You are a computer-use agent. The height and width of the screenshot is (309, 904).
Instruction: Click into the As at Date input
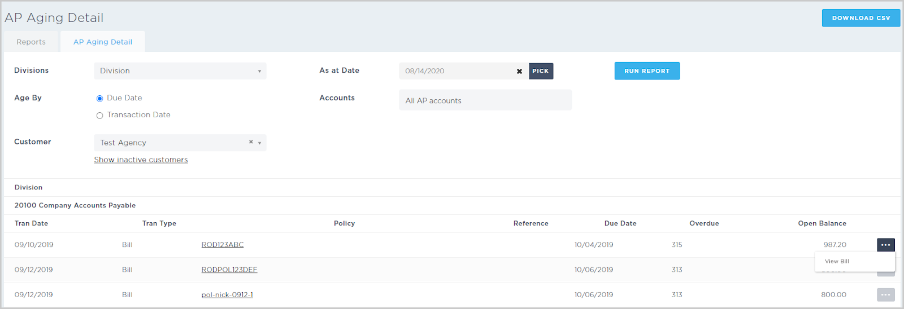click(x=455, y=71)
